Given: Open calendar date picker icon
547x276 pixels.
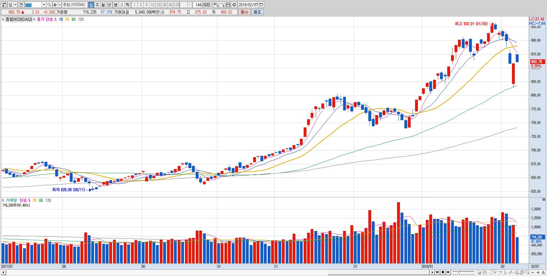Looking at the screenshot, I should pyautogui.click(x=261, y=5).
